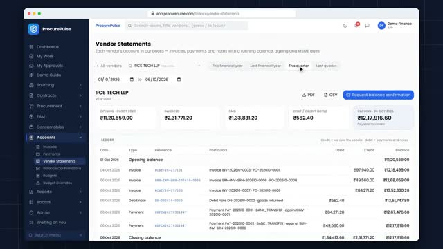The width and height of the screenshot is (443, 249).
Task: Open reference link of ₹49,560.00 invoice row
Action: [x=178, y=180]
